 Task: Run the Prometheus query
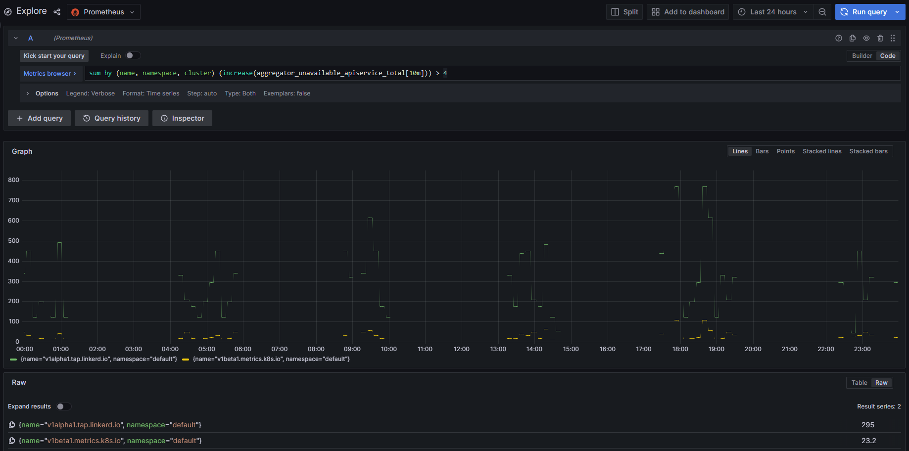coord(865,11)
